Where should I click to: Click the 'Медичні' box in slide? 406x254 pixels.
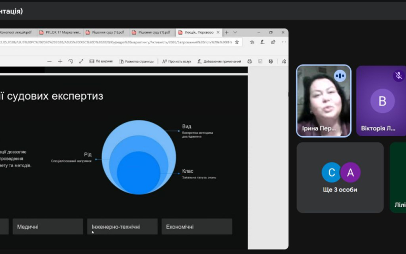click(x=47, y=227)
